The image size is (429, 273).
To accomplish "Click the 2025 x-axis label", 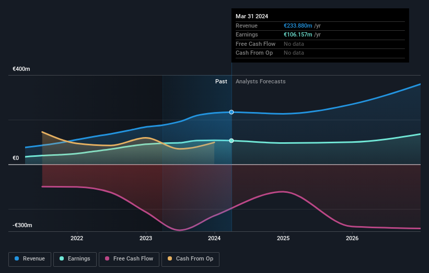I will [283, 239].
